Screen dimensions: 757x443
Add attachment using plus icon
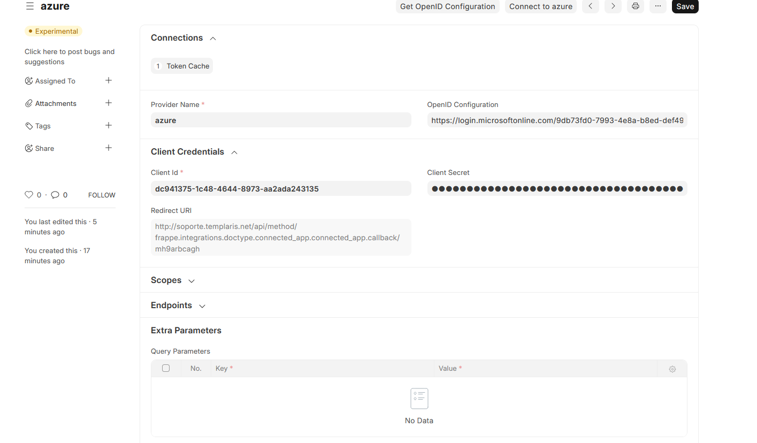109,103
